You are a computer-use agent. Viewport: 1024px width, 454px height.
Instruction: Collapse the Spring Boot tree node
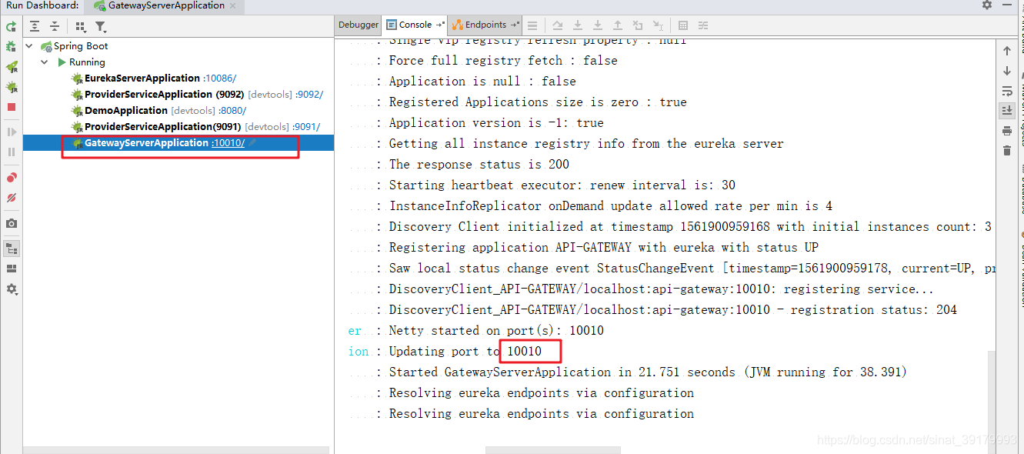point(29,46)
